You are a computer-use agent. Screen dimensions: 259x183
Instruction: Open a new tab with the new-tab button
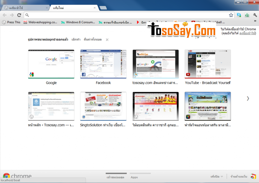pyautogui.click(x=103, y=8)
